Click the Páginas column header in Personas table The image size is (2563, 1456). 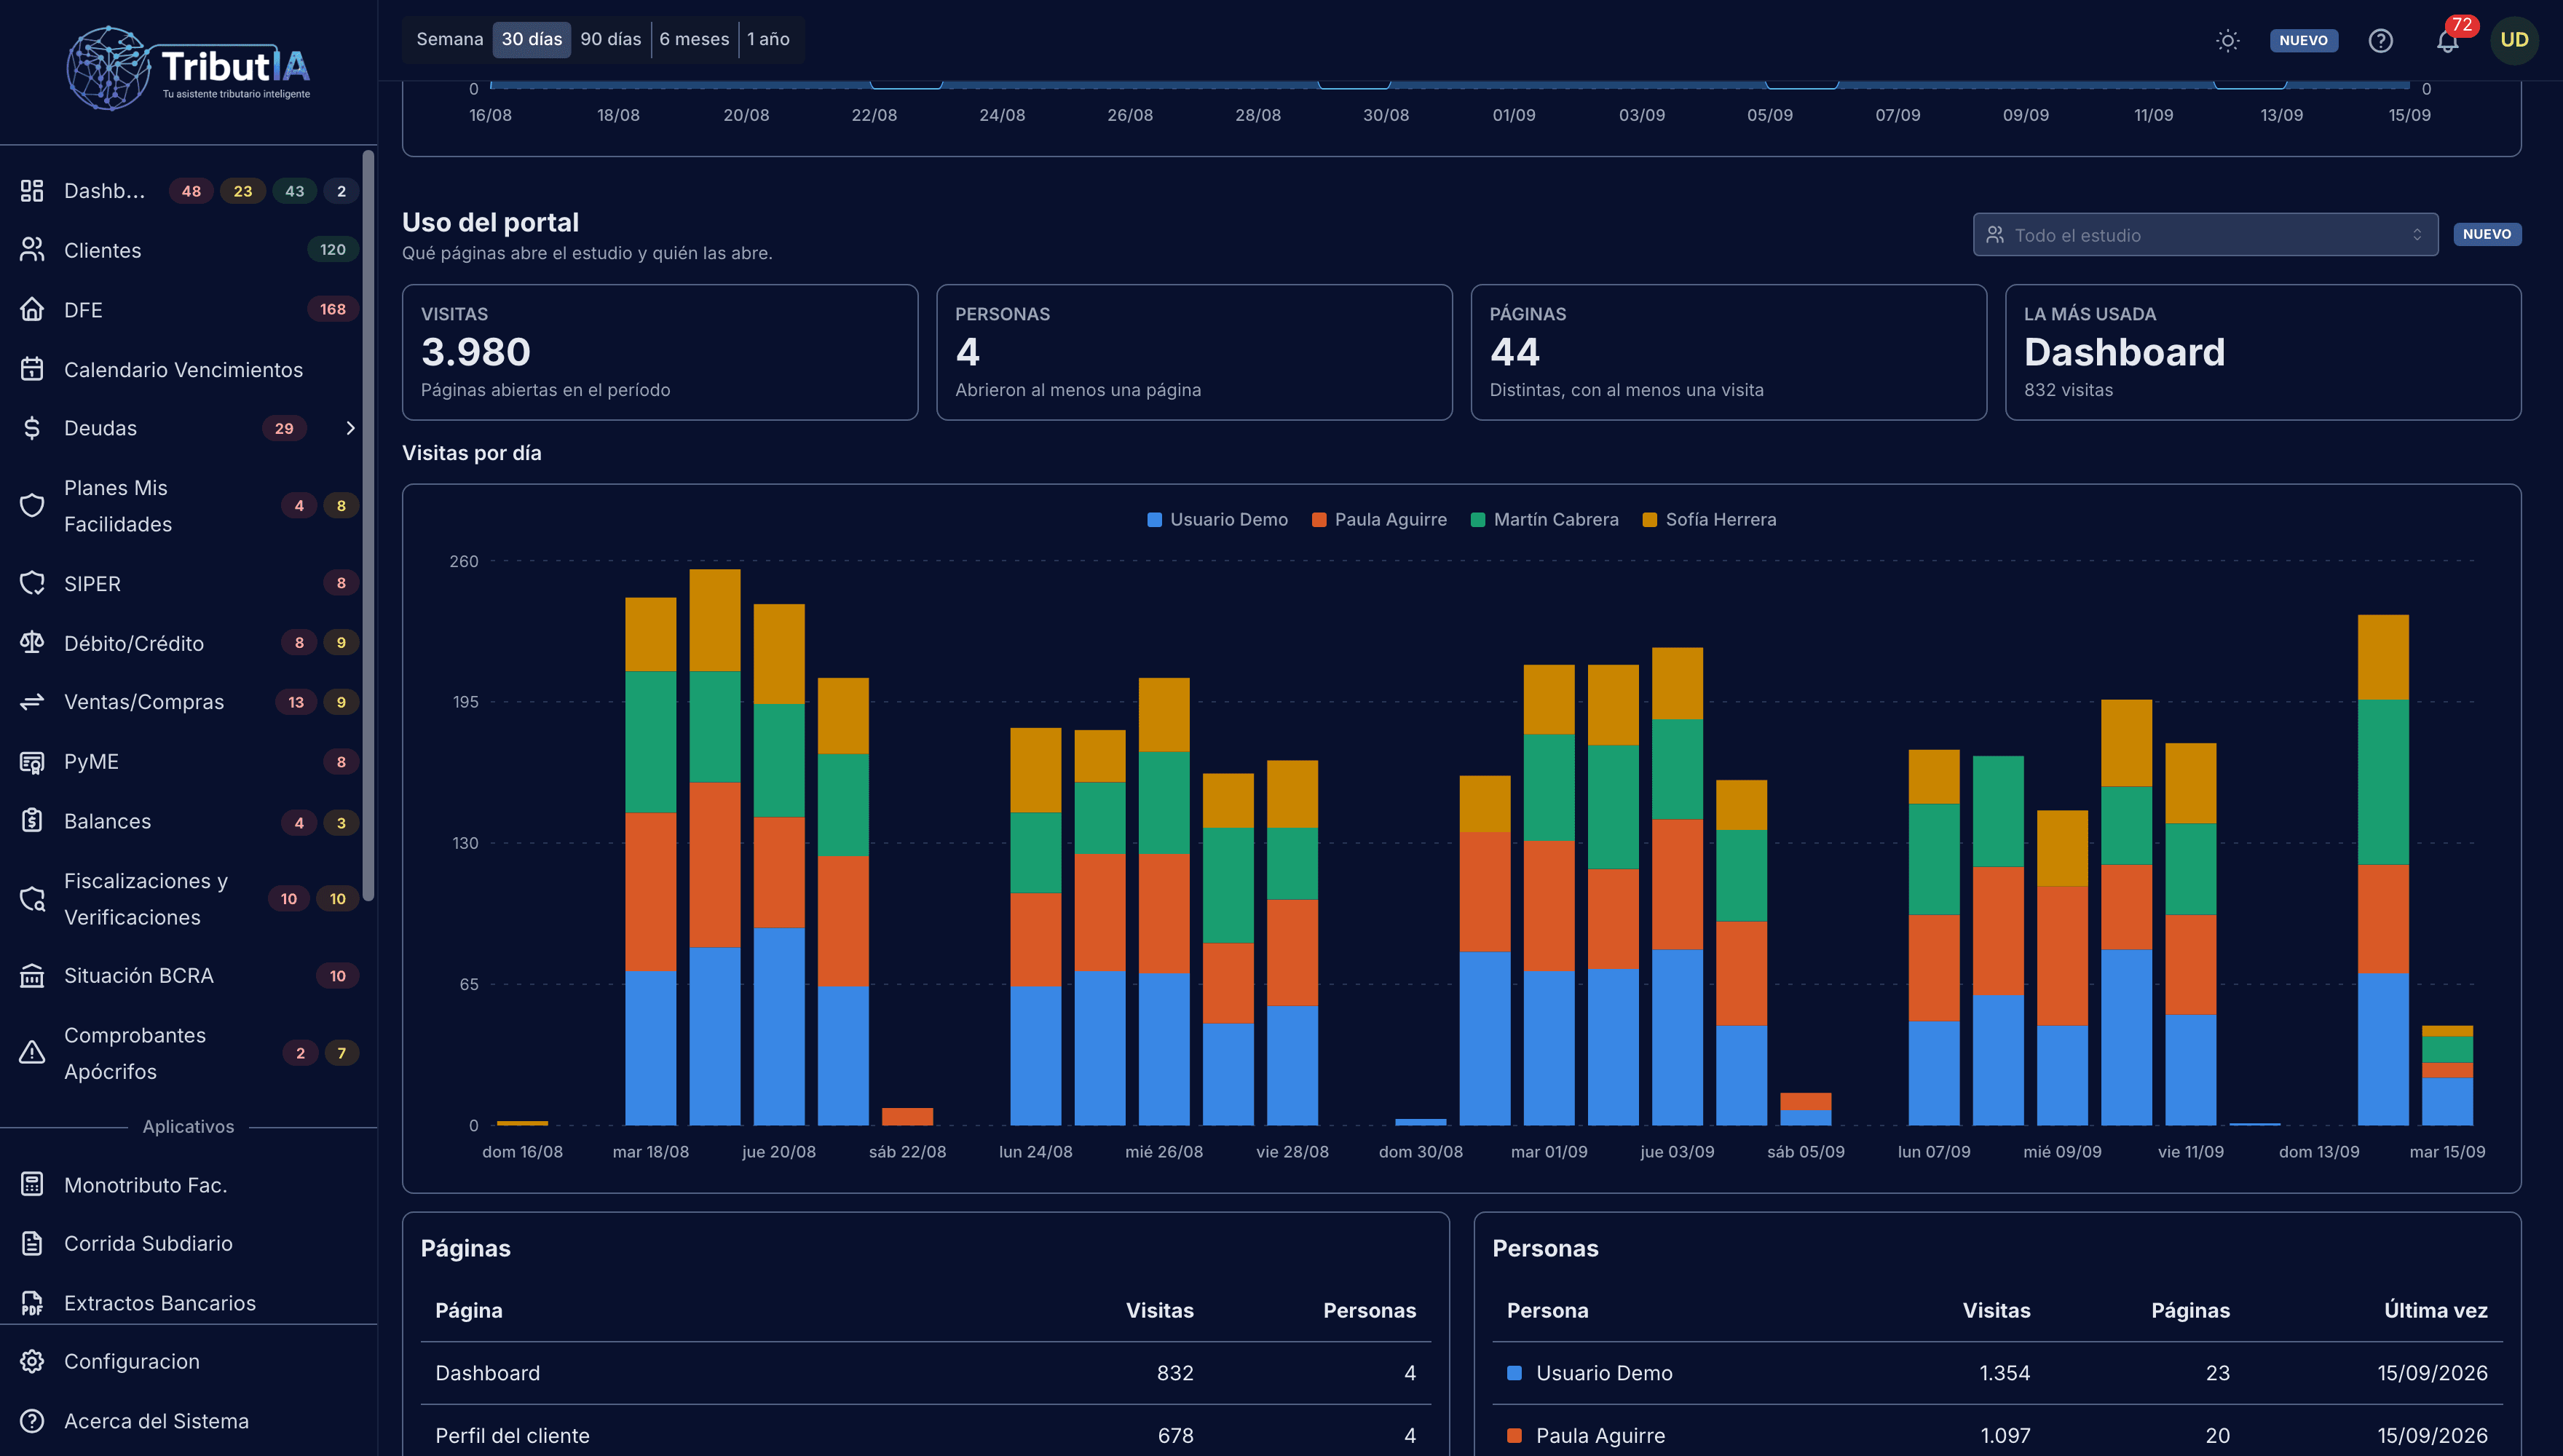[x=2190, y=1310]
